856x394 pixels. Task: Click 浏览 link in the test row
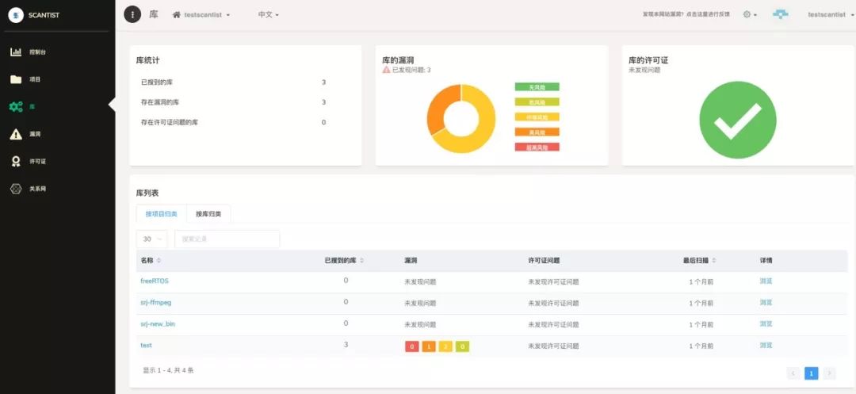pyautogui.click(x=766, y=346)
